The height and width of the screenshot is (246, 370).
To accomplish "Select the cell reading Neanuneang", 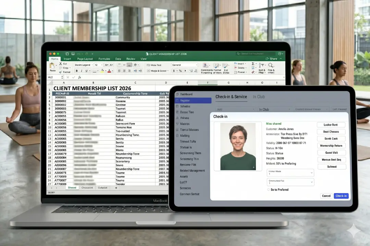I will 135,158.
